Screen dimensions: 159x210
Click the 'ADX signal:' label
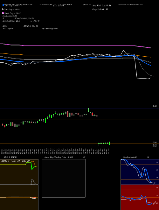tap(8, 29)
